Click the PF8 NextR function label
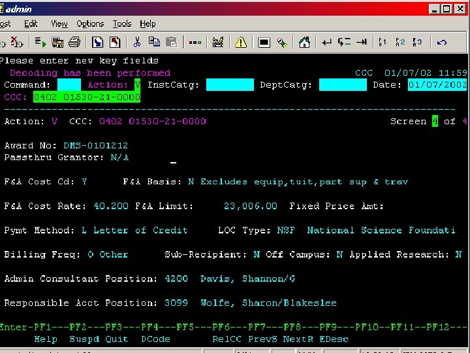Image resolution: width=470 pixels, height=353 pixels. [298, 339]
